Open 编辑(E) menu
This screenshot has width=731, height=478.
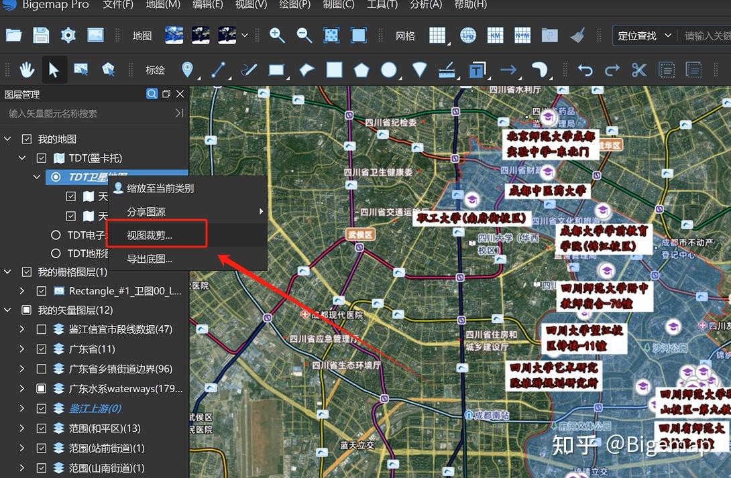[207, 5]
